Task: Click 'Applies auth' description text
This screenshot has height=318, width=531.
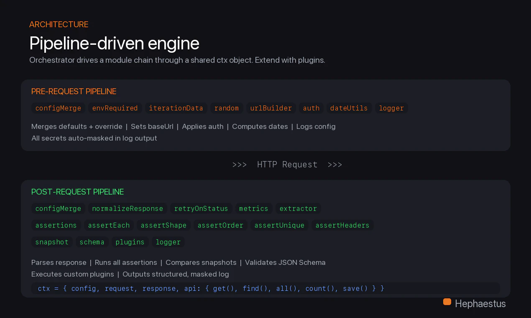Action: tap(203, 126)
